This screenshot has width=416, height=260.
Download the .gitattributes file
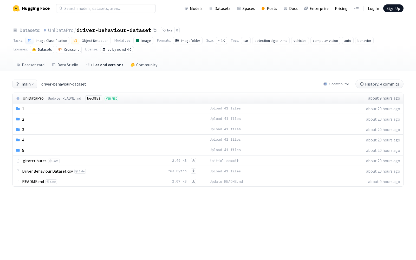coord(193,161)
